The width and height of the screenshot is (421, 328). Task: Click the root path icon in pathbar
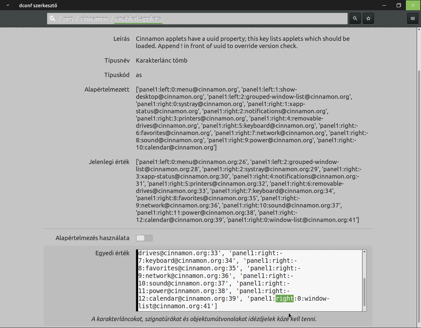click(x=53, y=18)
